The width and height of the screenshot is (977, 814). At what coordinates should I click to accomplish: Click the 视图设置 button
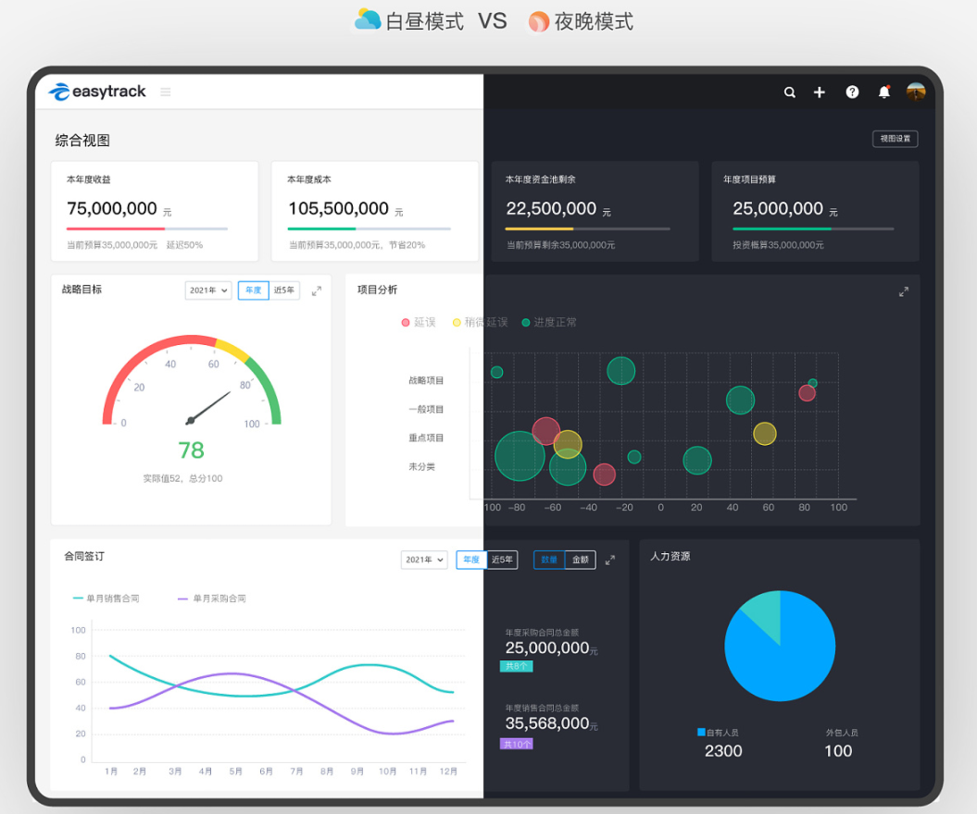click(895, 139)
